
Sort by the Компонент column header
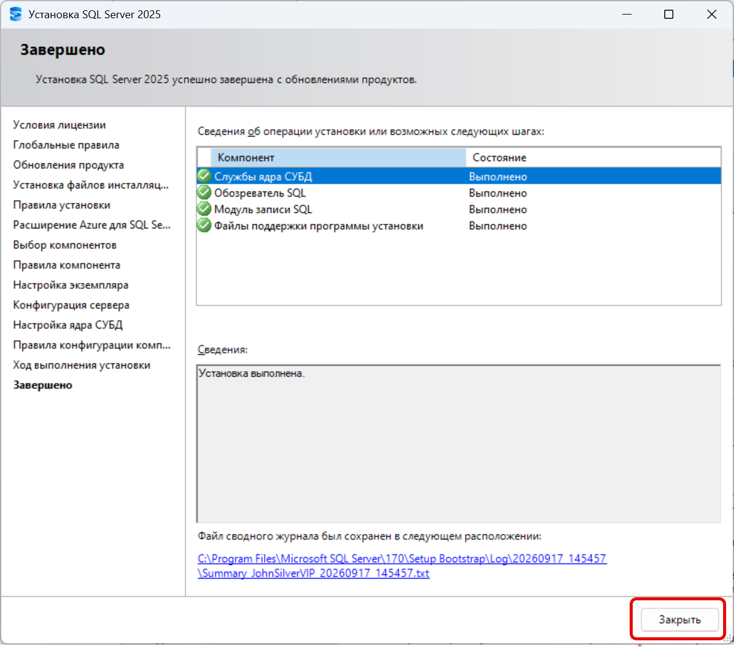[338, 158]
